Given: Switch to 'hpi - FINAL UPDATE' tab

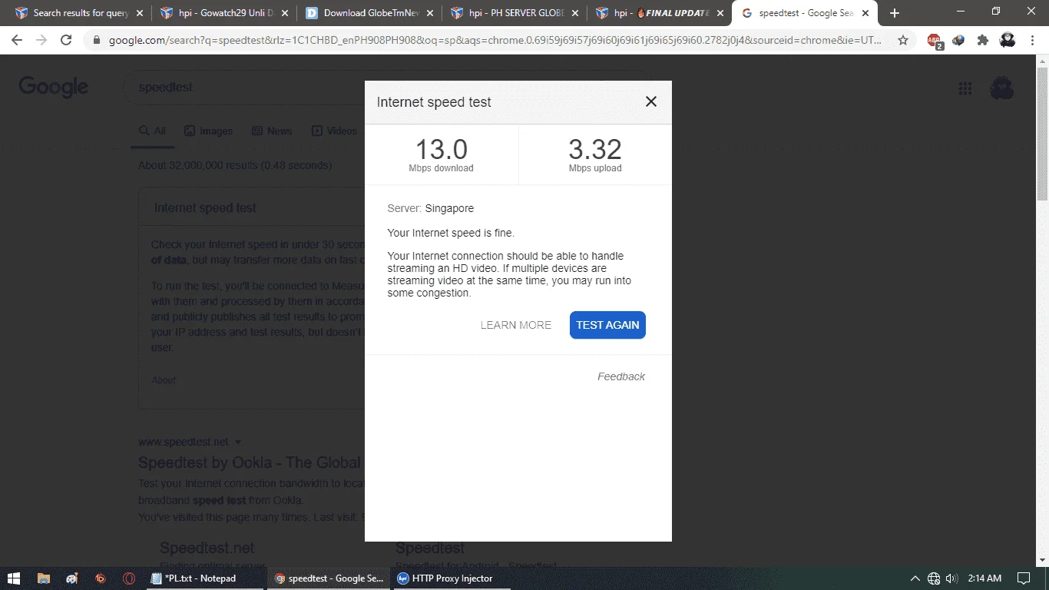Looking at the screenshot, I should click(x=660, y=13).
